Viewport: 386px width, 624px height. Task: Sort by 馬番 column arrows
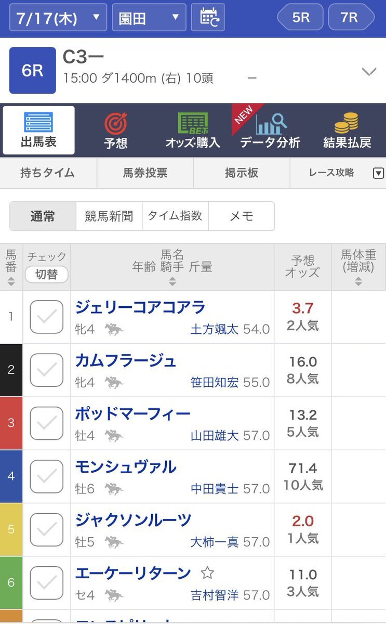(x=11, y=281)
